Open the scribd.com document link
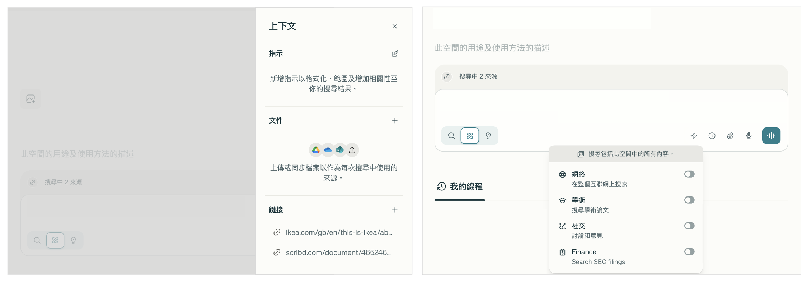Image resolution: width=811 pixels, height=283 pixels. [x=338, y=252]
